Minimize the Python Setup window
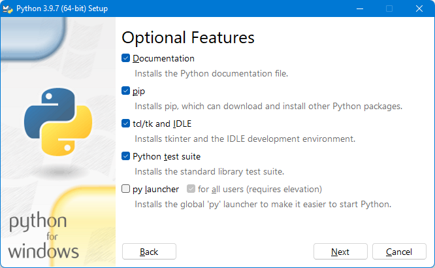Screen dimensions: 435x268 pyautogui.click(x=360, y=8)
